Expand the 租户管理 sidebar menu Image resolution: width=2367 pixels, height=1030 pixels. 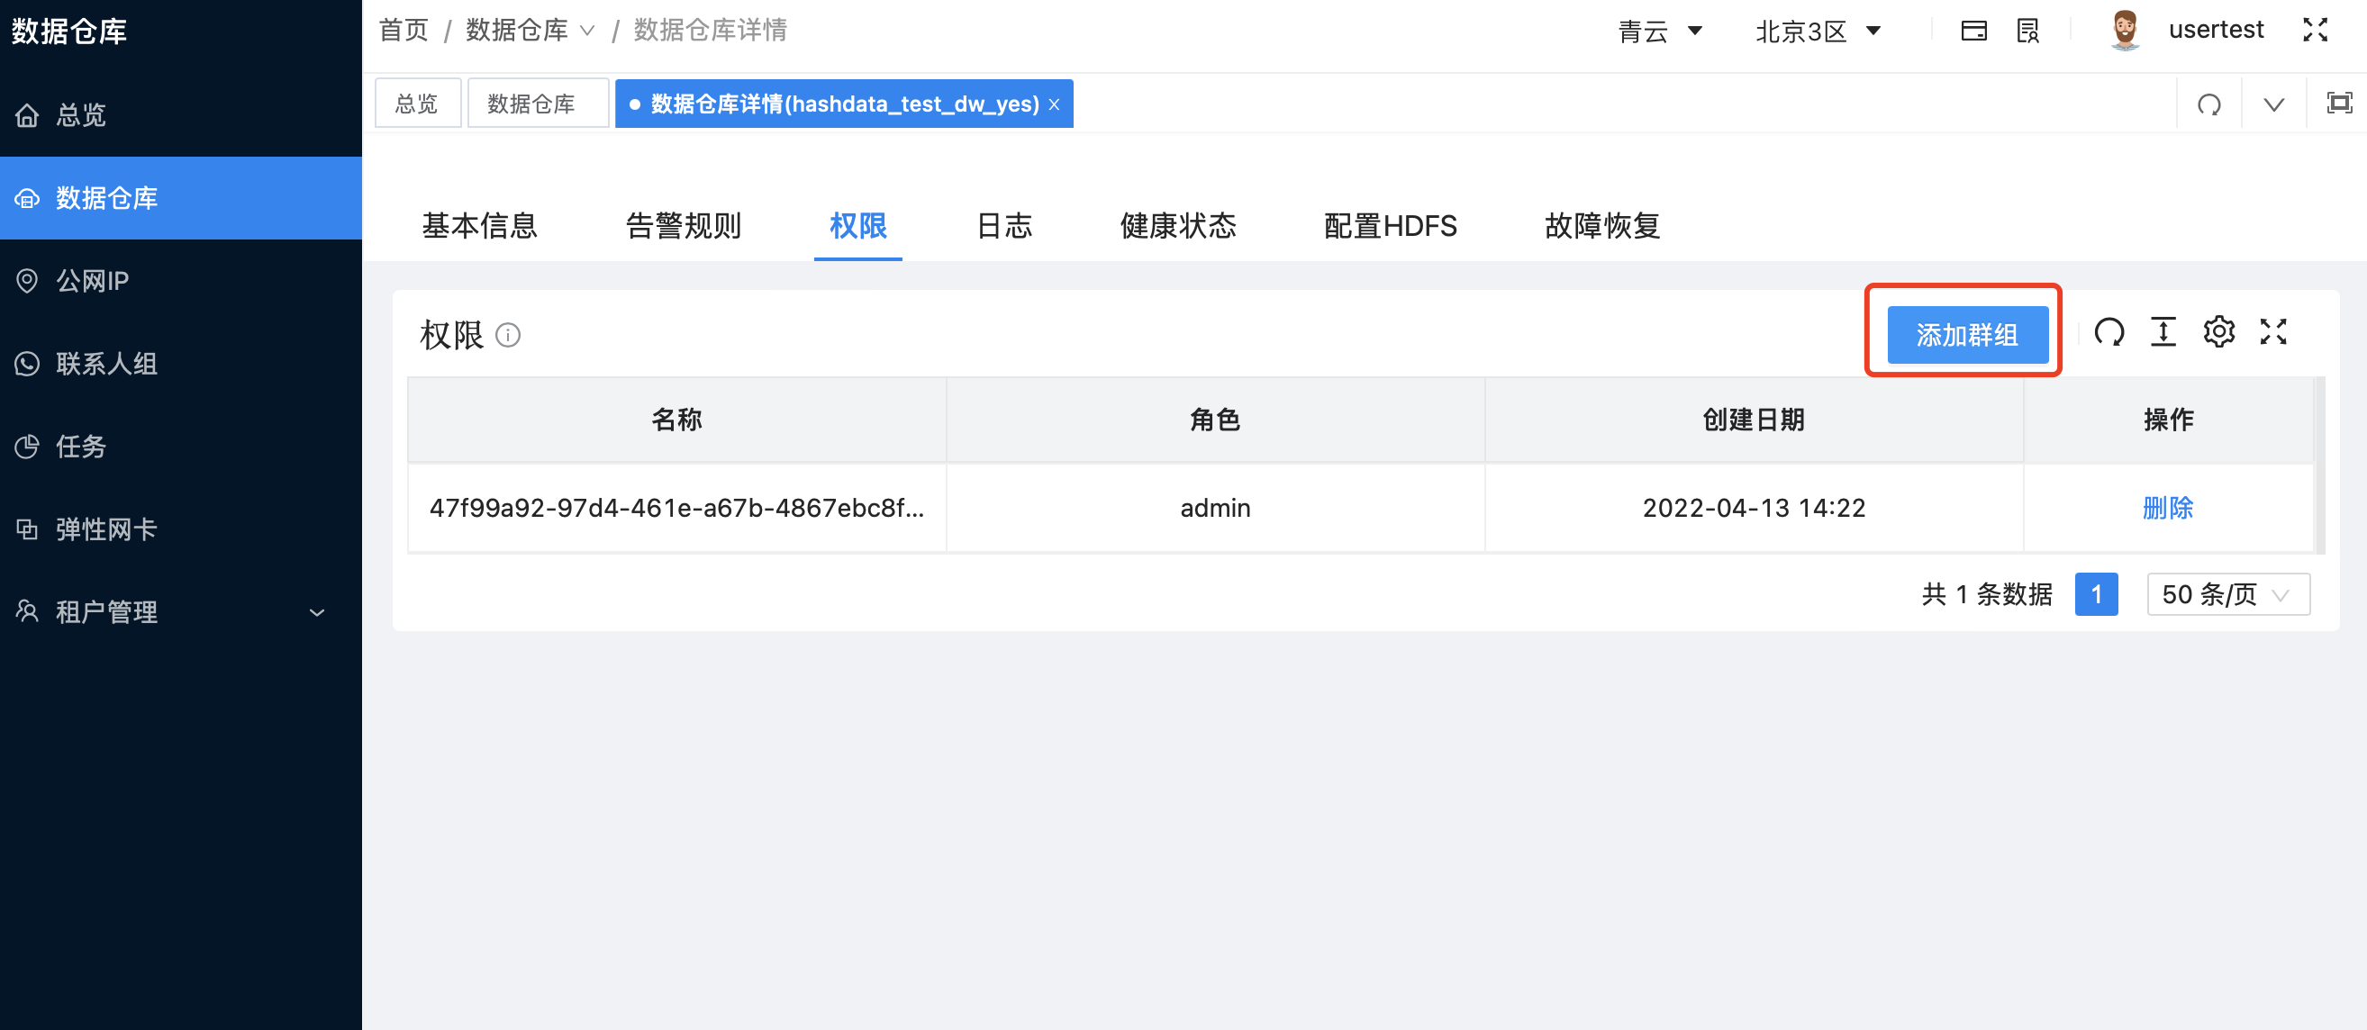pos(317,612)
